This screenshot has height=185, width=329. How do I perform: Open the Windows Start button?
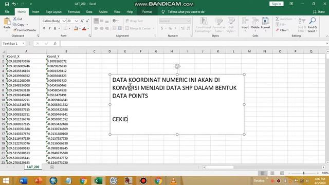pos(6,180)
